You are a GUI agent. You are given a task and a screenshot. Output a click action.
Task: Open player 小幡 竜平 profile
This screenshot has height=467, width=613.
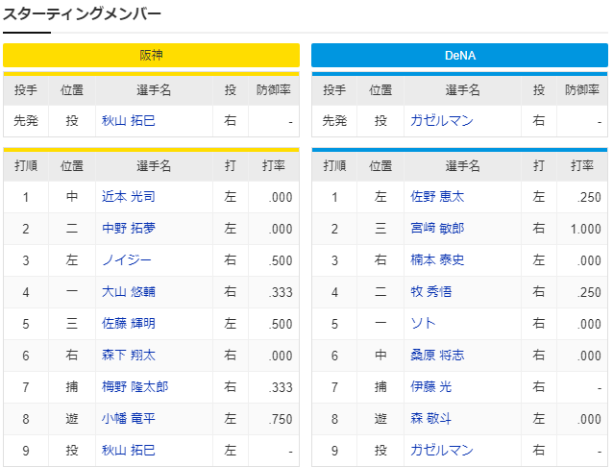128,418
